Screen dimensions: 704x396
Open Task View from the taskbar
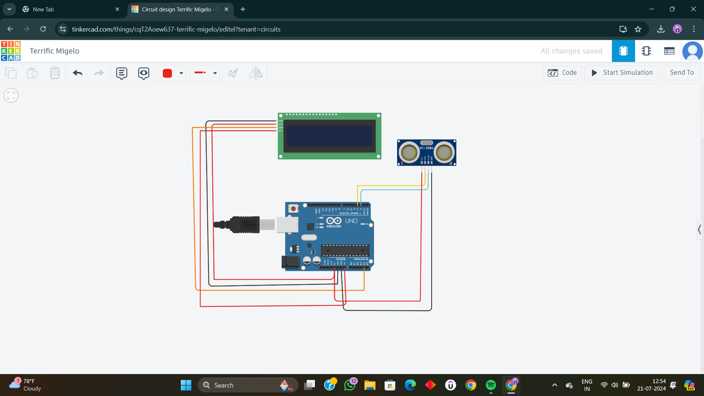(x=310, y=385)
